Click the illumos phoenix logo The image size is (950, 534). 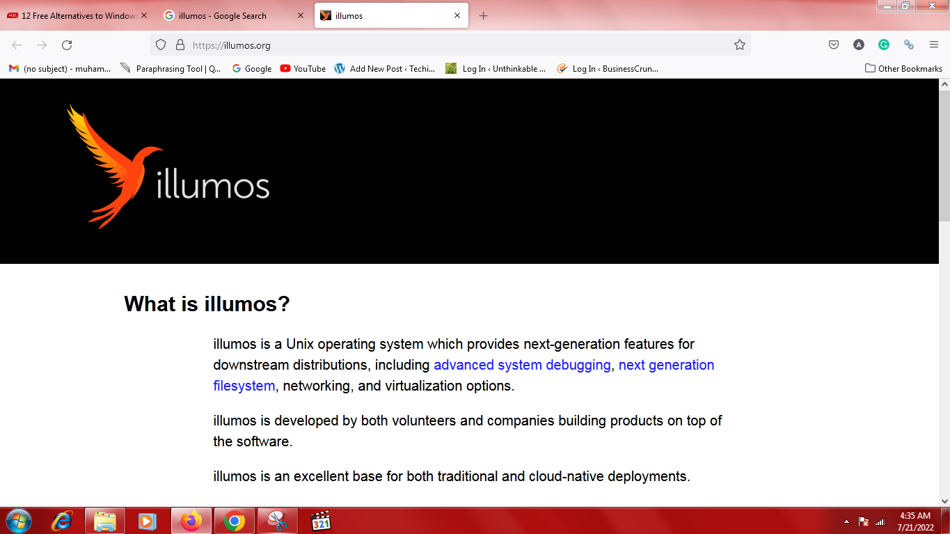click(168, 166)
